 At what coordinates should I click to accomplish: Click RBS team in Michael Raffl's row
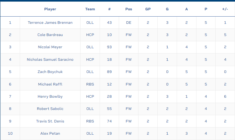90,84
